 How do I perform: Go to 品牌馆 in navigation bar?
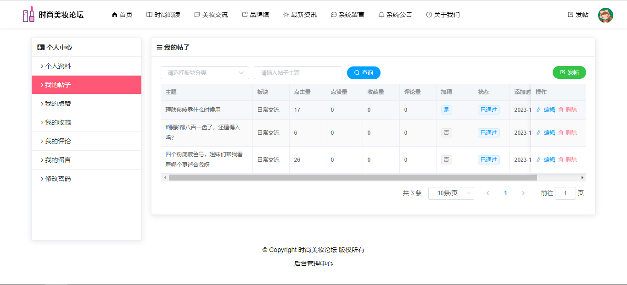coord(255,15)
